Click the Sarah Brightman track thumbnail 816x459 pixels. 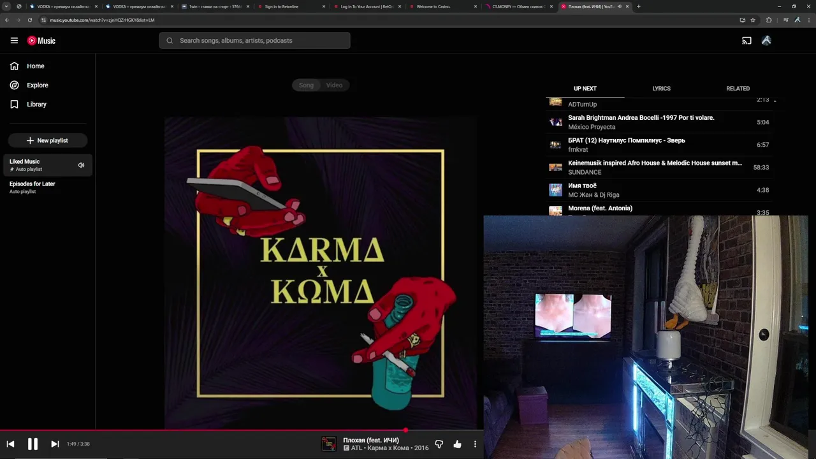tap(556, 122)
